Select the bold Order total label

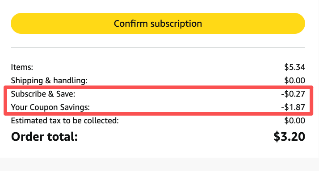pyautogui.click(x=44, y=137)
